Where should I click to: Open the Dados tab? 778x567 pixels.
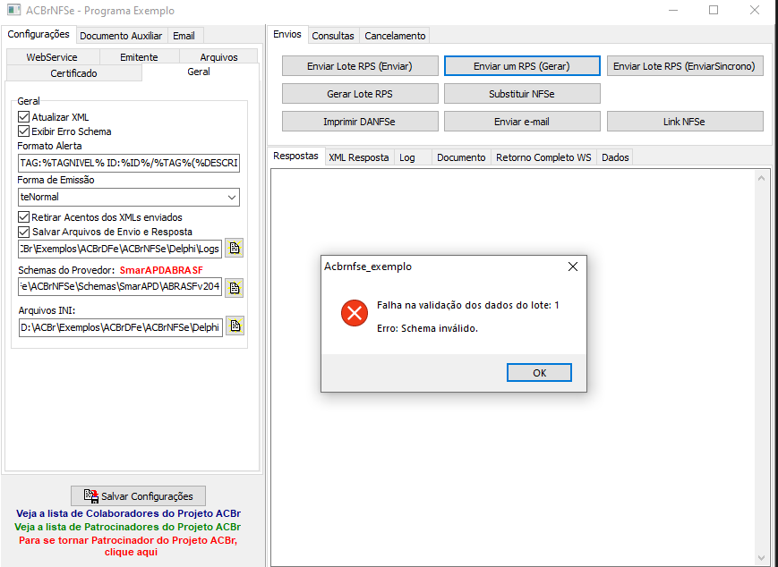coord(615,157)
